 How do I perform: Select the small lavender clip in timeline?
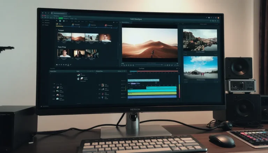133,84
